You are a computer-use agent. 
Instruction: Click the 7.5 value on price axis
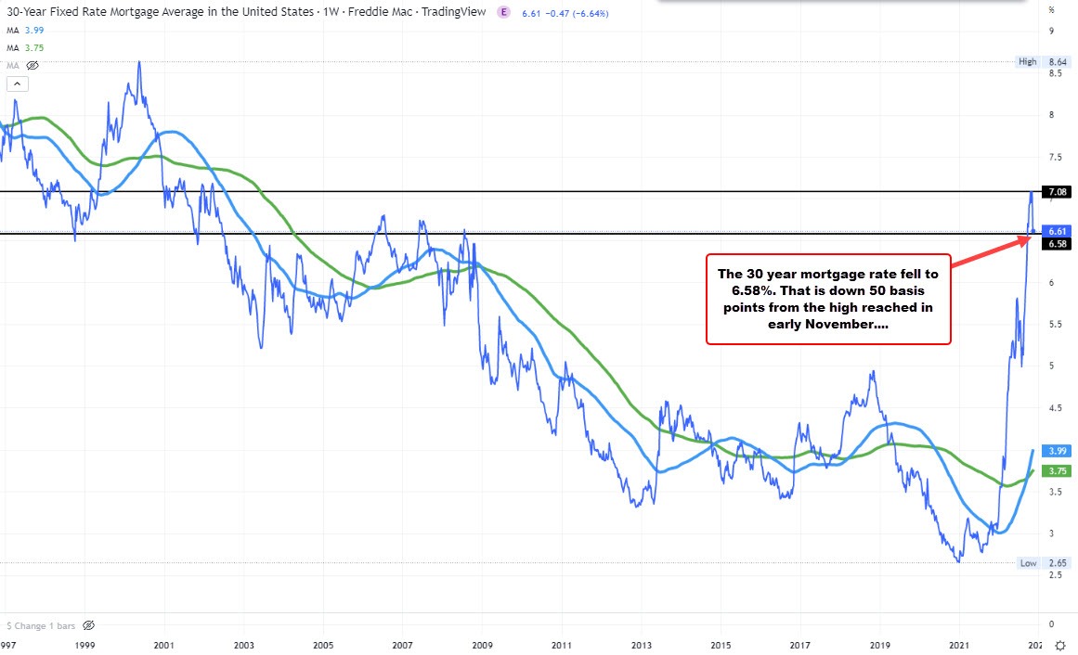point(1056,158)
